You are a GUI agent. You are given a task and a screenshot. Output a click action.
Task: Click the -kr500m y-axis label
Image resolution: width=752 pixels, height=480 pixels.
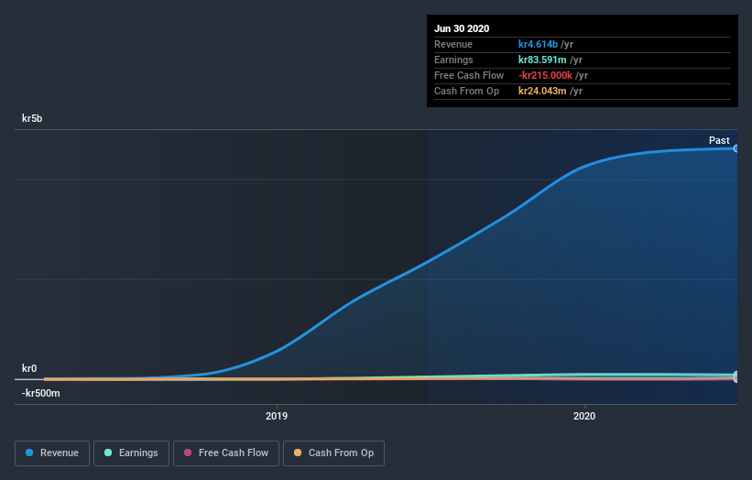41,393
